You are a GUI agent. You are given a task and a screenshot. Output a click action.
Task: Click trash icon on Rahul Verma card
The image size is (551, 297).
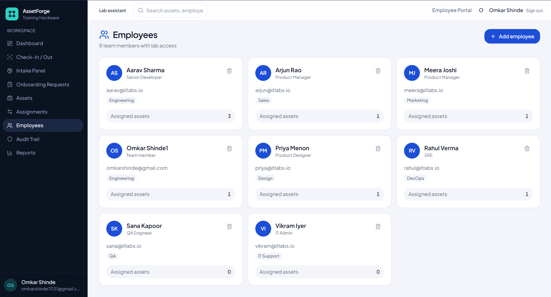527,148
